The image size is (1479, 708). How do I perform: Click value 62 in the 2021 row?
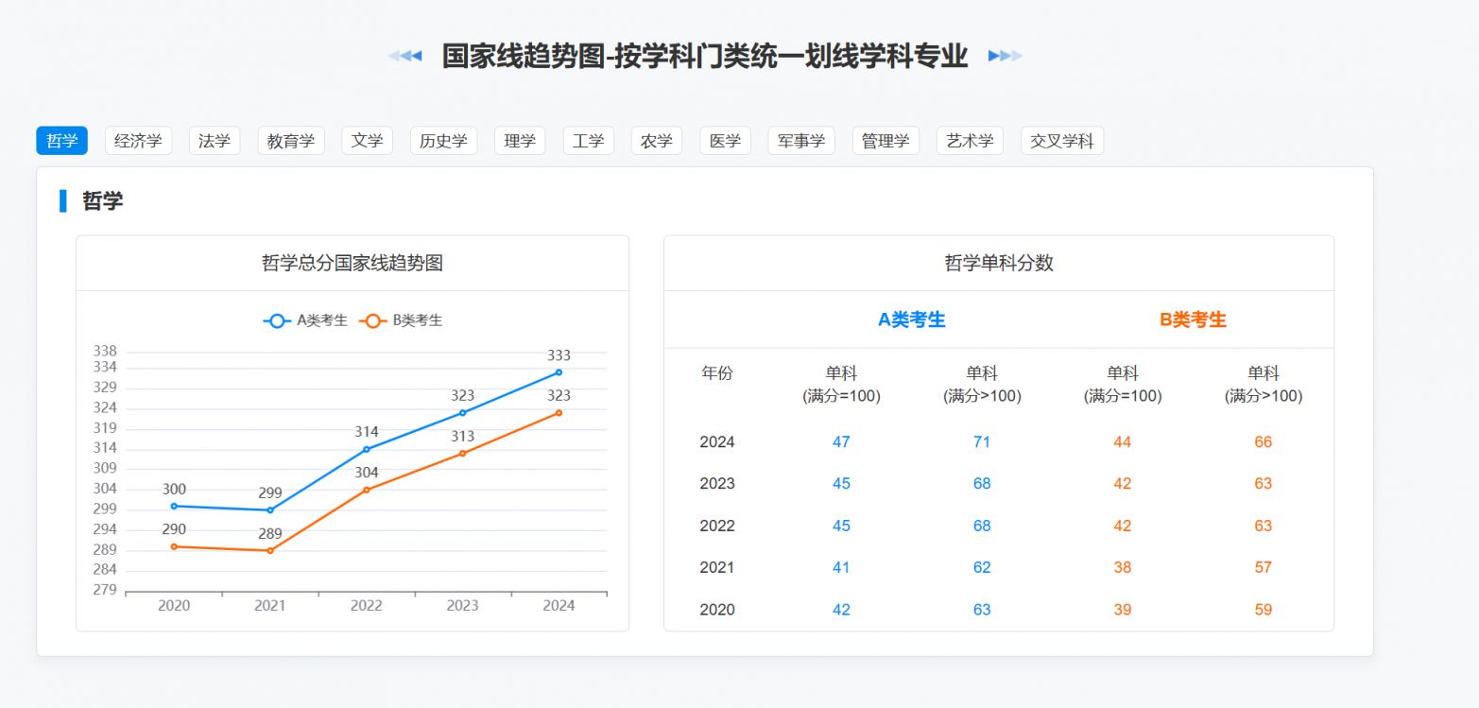pyautogui.click(x=982, y=568)
